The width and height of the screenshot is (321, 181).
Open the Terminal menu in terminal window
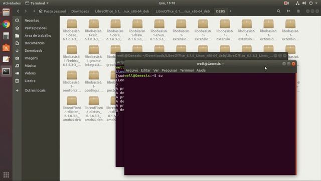(x=187, y=70)
